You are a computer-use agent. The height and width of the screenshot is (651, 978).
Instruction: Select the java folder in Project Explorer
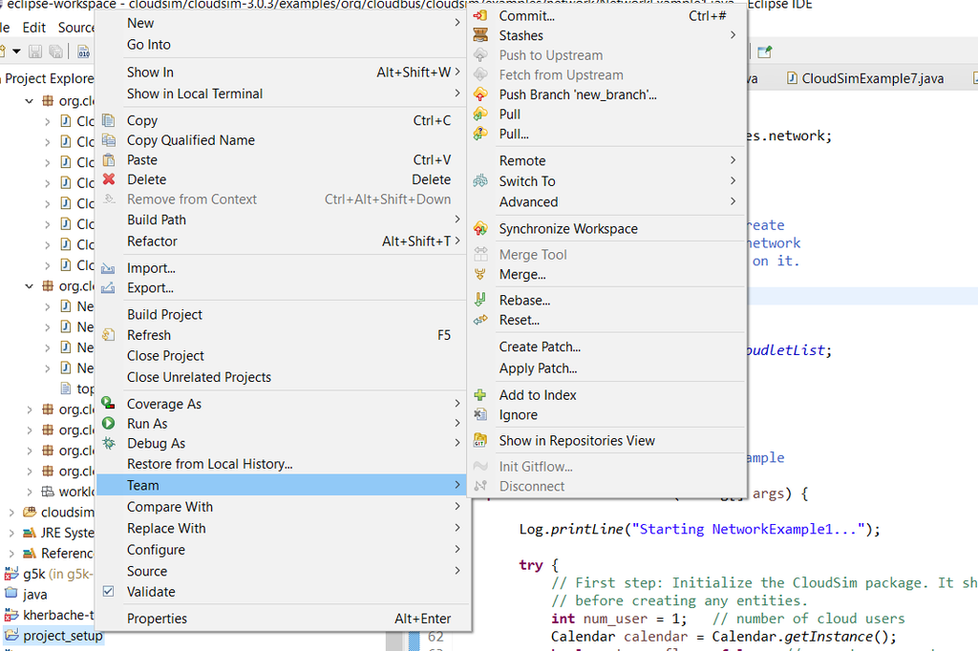point(35,595)
